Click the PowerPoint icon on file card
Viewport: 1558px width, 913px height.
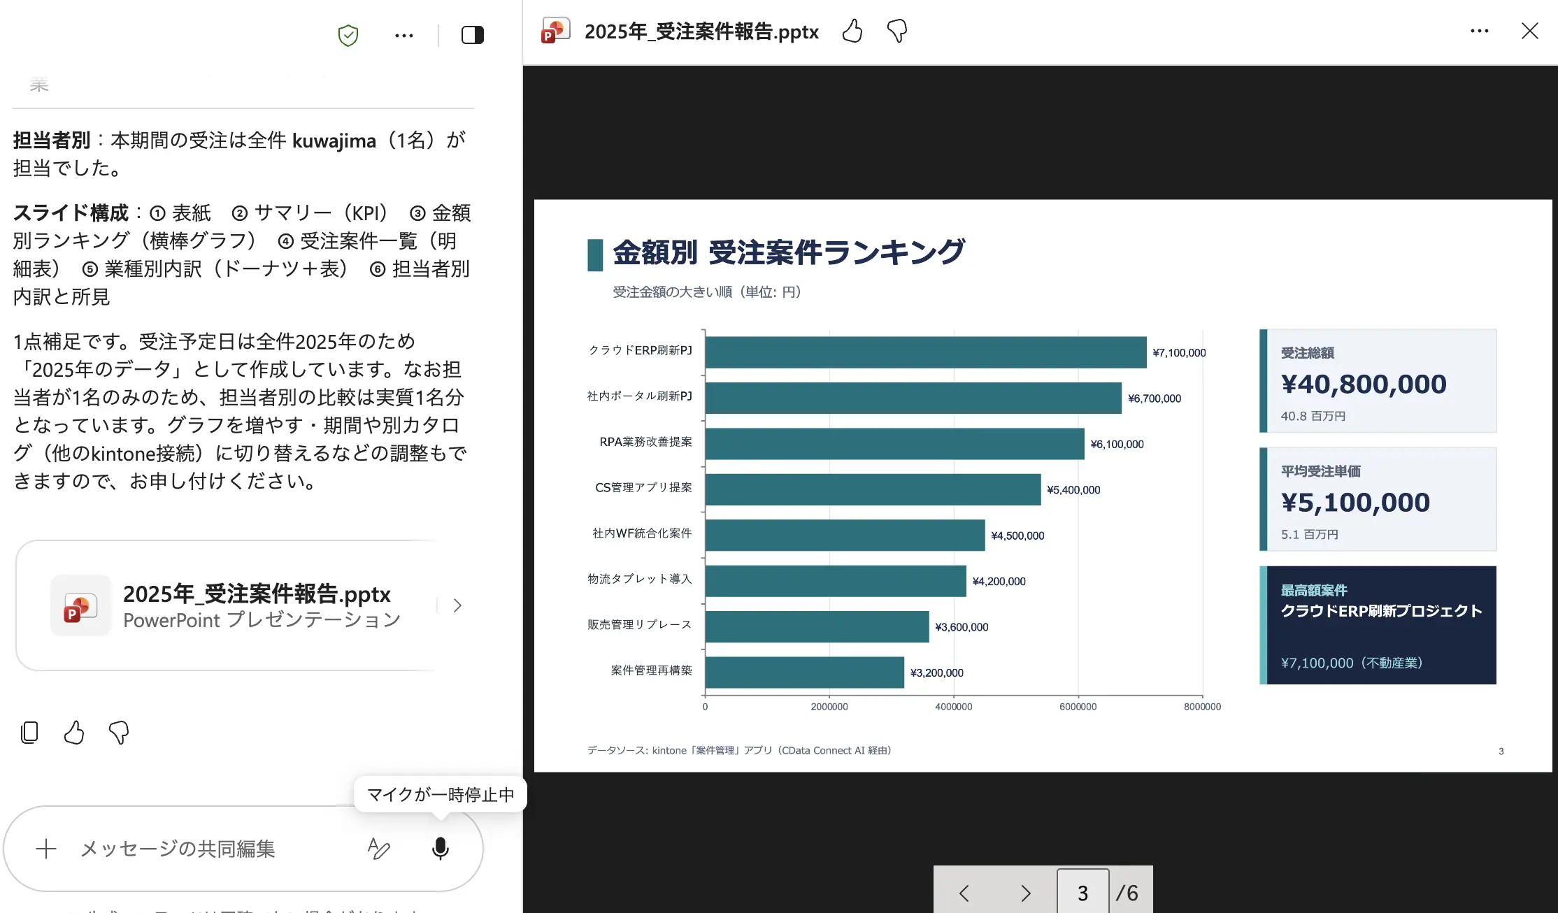pos(80,605)
